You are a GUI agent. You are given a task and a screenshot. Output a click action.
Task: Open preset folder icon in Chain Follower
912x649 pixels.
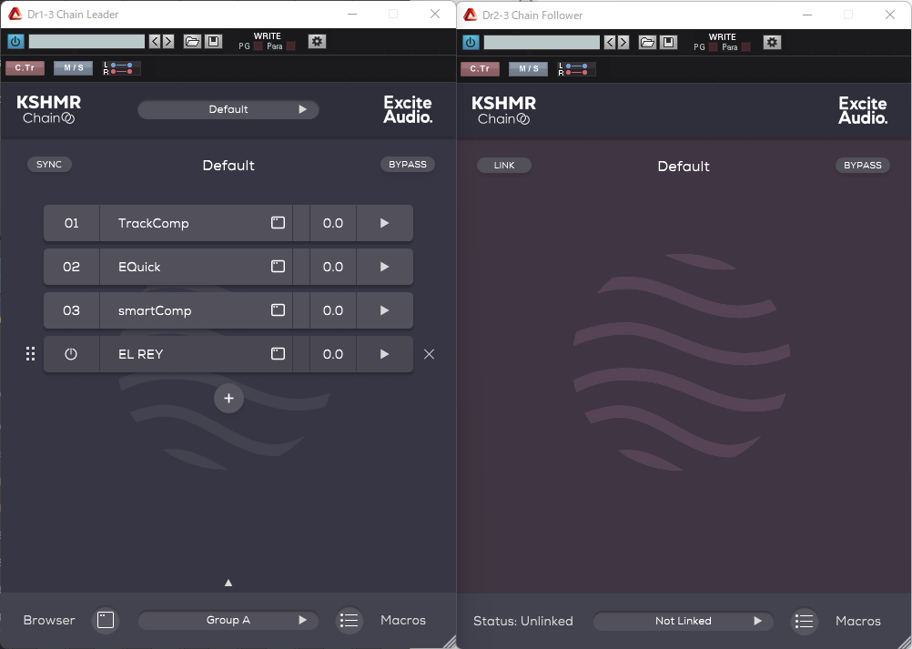tap(647, 43)
